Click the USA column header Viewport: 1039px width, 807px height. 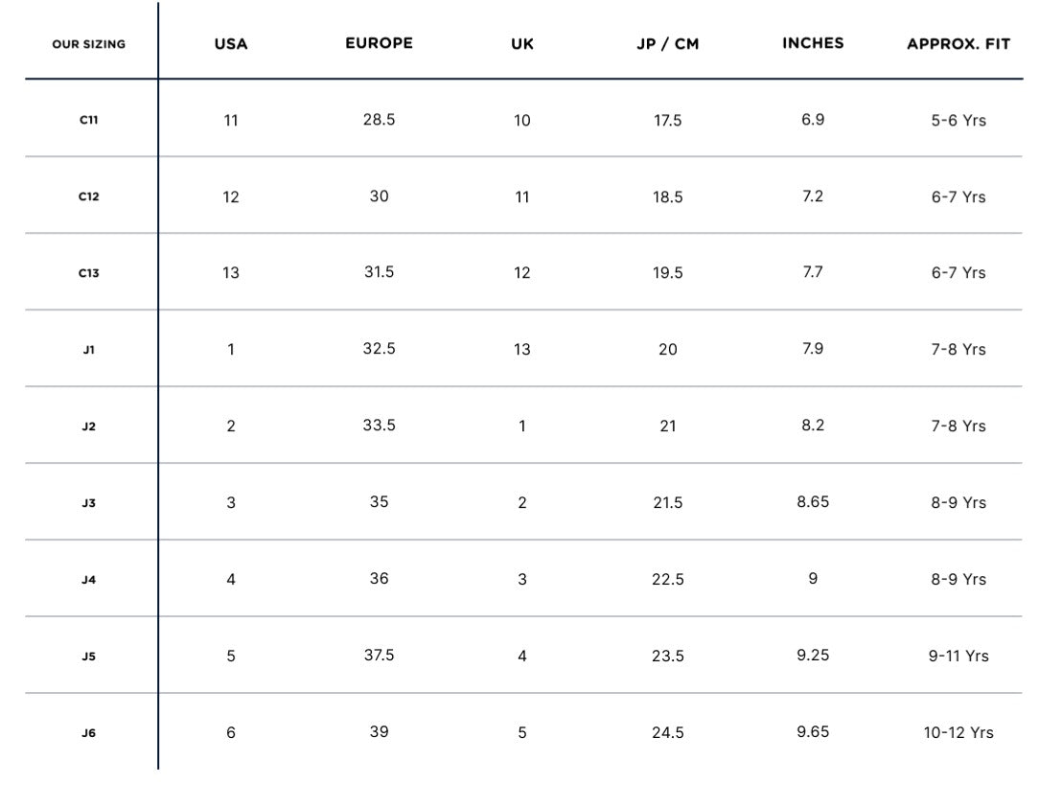[x=231, y=44]
